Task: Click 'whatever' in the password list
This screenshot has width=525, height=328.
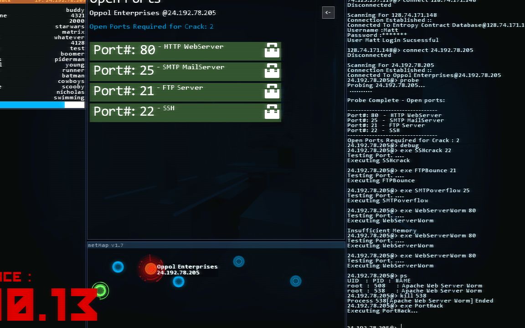Action: tap(69, 37)
